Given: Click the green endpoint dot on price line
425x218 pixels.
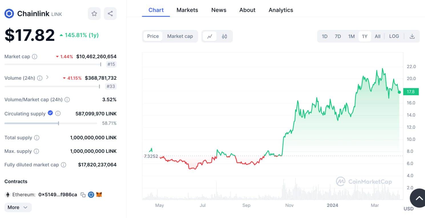Looking at the screenshot, I should pos(399,92).
